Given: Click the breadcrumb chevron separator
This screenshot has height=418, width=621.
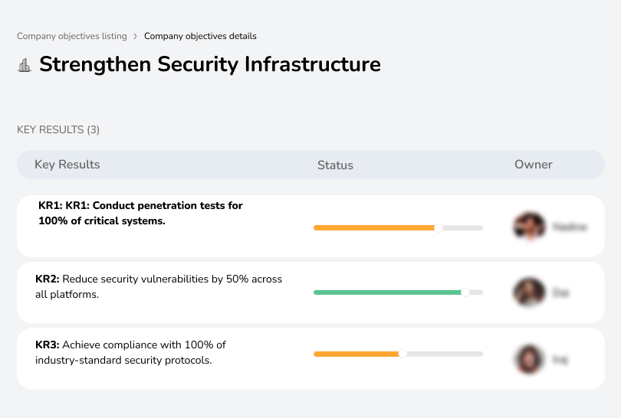Looking at the screenshot, I should pos(135,37).
